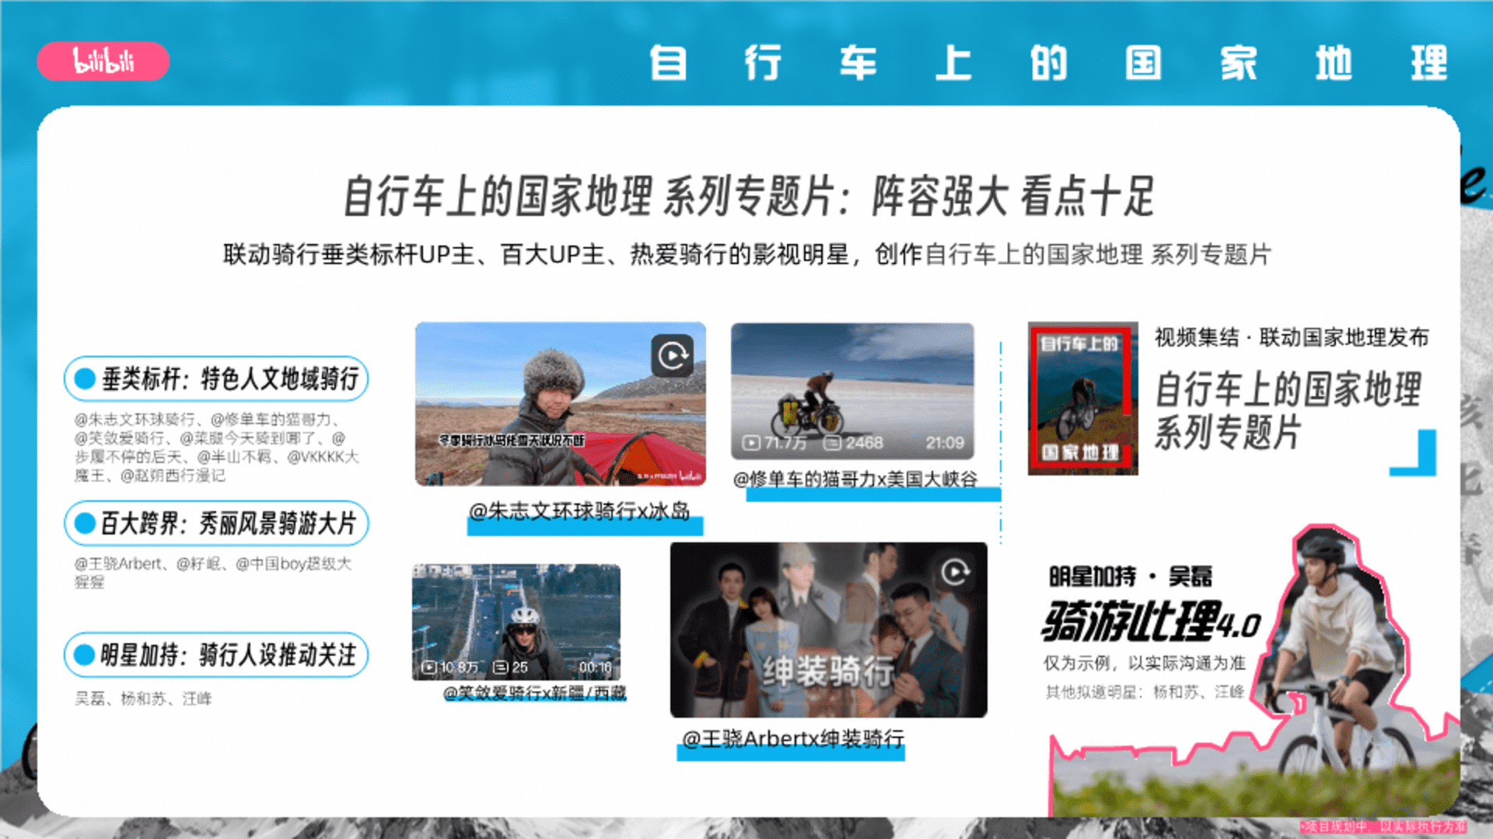Click the bilibili logo badge

click(x=103, y=61)
